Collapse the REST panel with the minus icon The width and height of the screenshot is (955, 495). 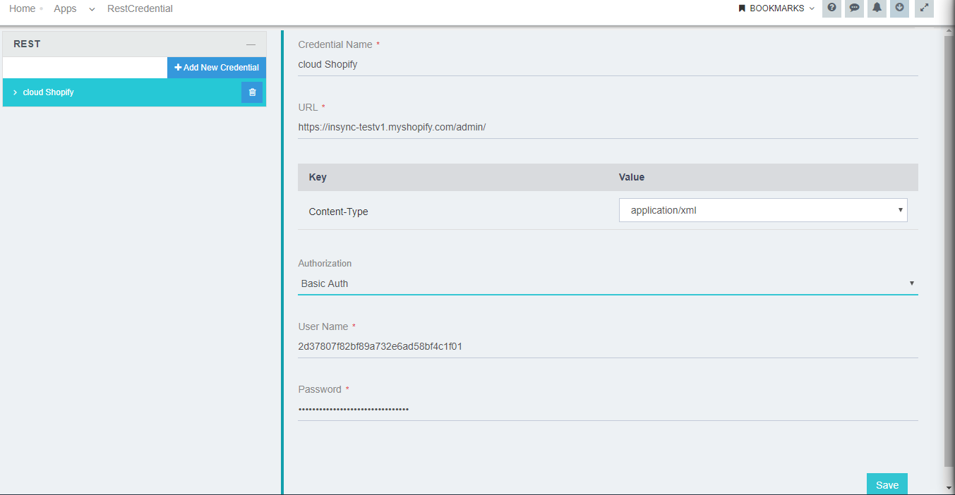[x=251, y=44]
